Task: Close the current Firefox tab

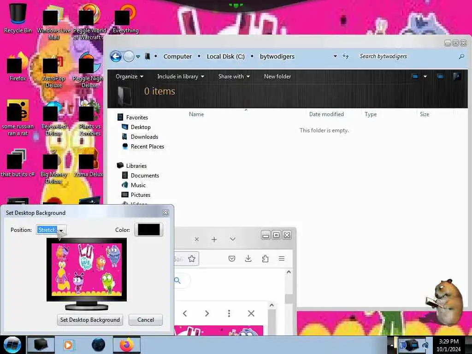Action: pos(196,240)
